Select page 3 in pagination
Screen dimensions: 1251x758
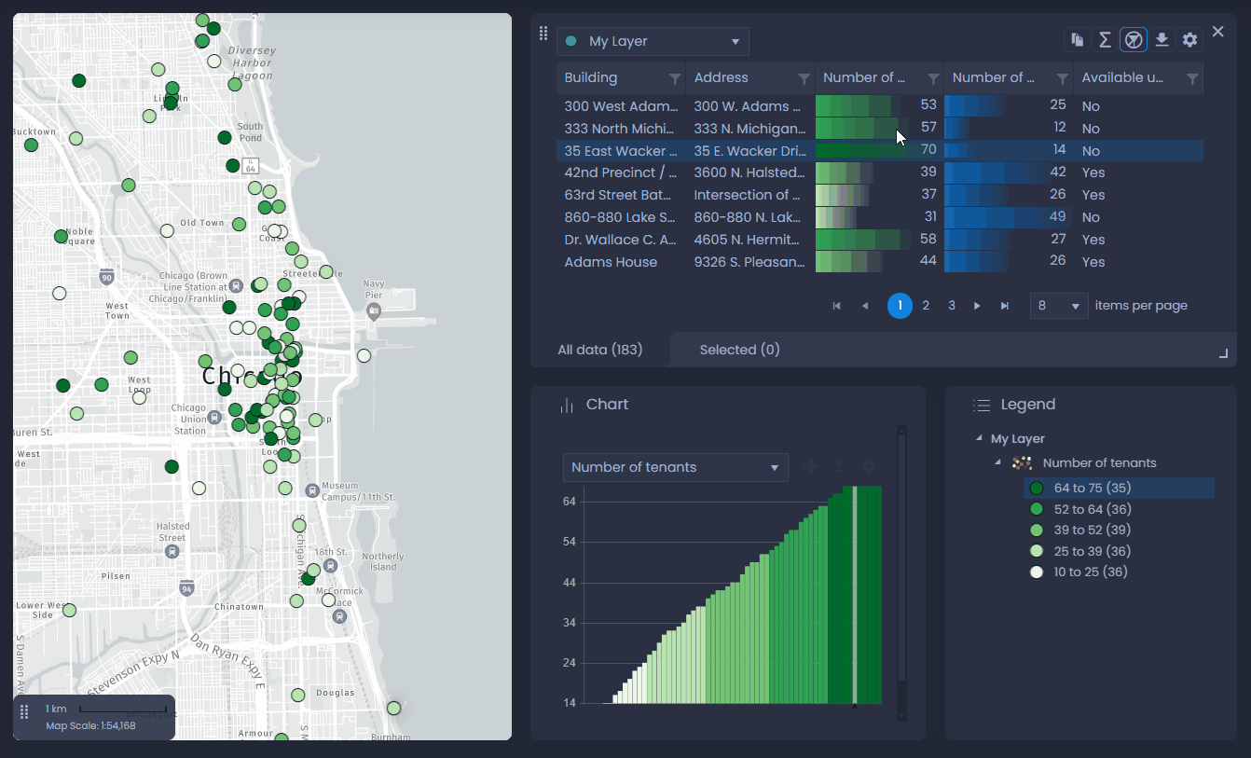point(952,306)
